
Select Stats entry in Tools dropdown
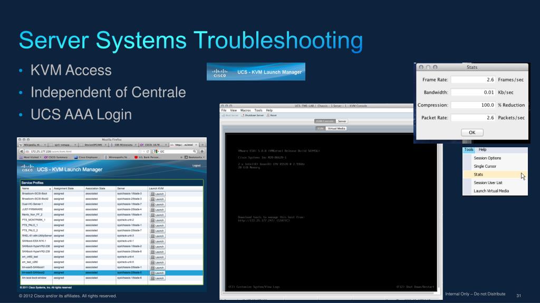(x=495, y=175)
